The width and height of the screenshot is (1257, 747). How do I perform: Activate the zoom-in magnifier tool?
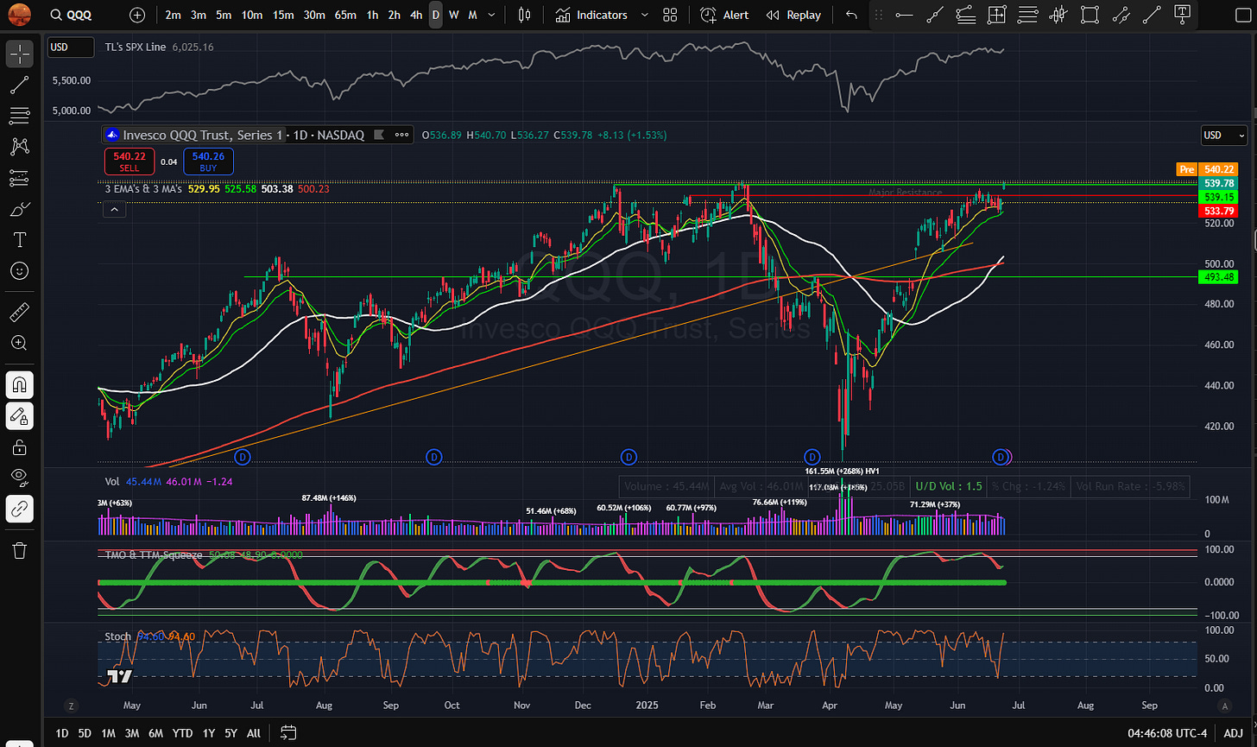[x=19, y=344]
